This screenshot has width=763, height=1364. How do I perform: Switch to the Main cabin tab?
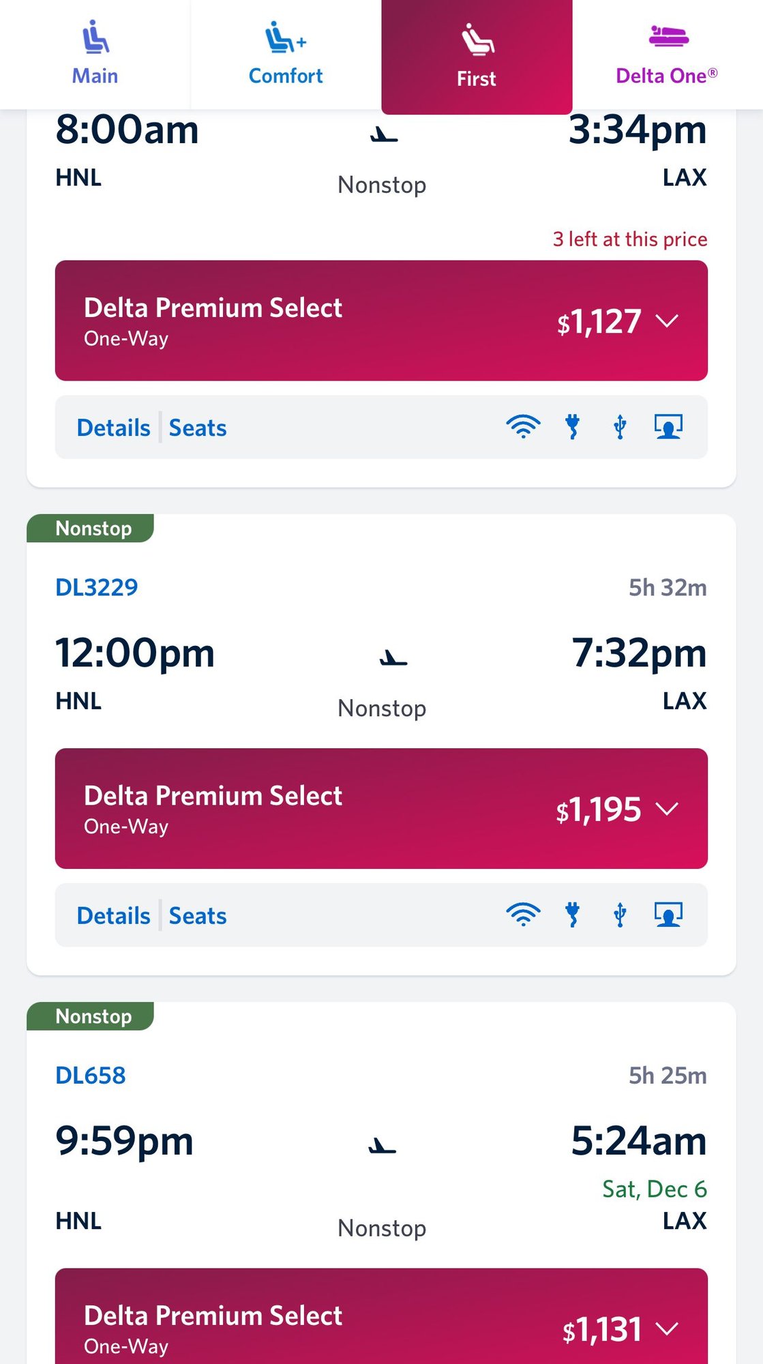(x=95, y=55)
